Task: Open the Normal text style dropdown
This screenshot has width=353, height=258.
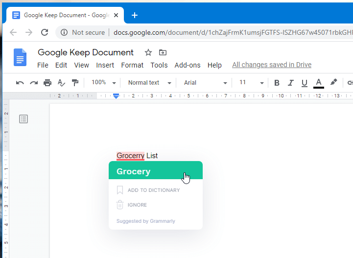Action: (149, 83)
